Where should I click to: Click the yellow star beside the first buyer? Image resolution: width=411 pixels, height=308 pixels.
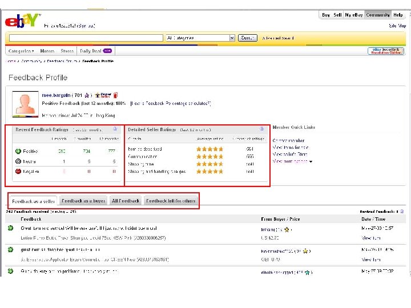click(287, 230)
